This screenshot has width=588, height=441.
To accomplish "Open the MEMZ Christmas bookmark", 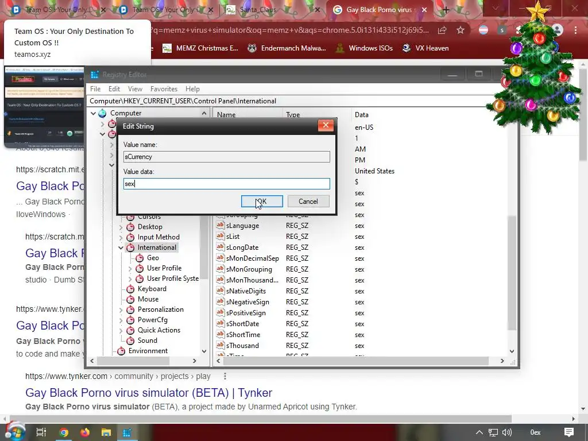I will pos(200,48).
